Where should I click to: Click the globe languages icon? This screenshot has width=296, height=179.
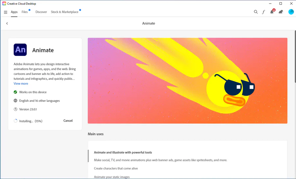(x=15, y=101)
